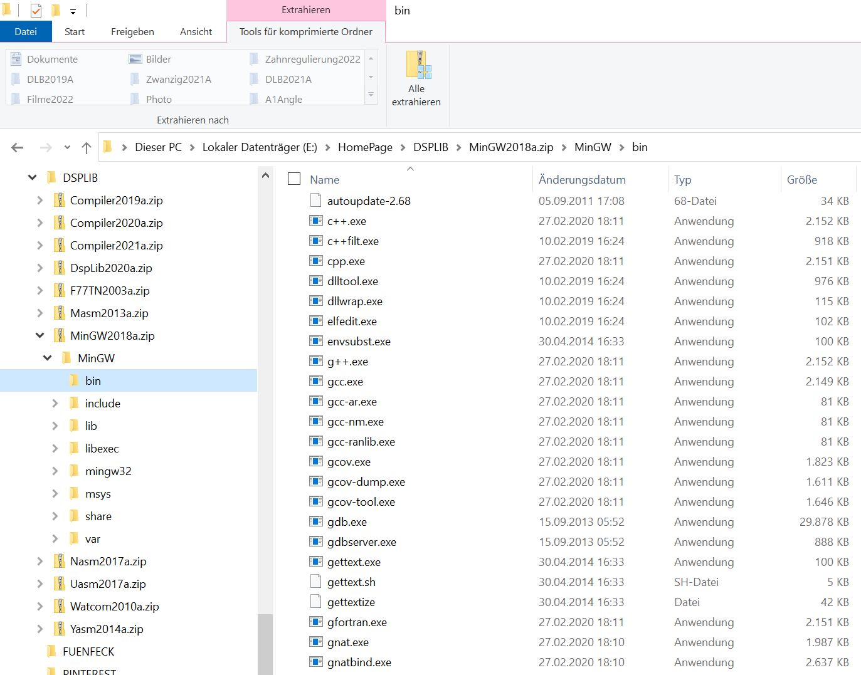Viewport: 861px width, 675px height.
Task: Navigate to DSPLIB in breadcrumb
Action: 431,147
